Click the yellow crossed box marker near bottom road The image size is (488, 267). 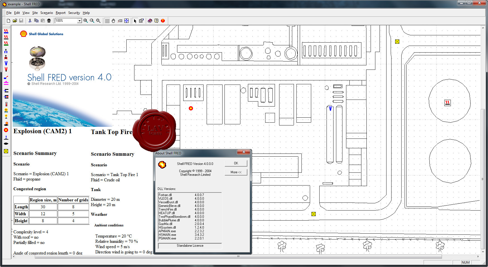(313, 214)
